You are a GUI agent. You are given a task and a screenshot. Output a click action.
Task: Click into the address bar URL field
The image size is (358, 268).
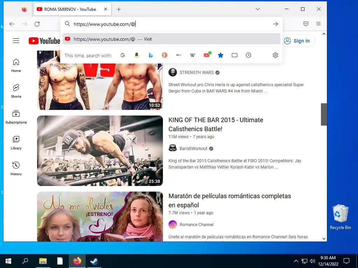[171, 24]
